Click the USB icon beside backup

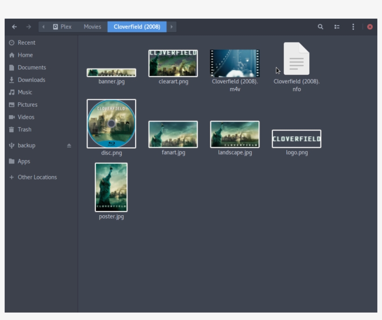[x=12, y=145]
